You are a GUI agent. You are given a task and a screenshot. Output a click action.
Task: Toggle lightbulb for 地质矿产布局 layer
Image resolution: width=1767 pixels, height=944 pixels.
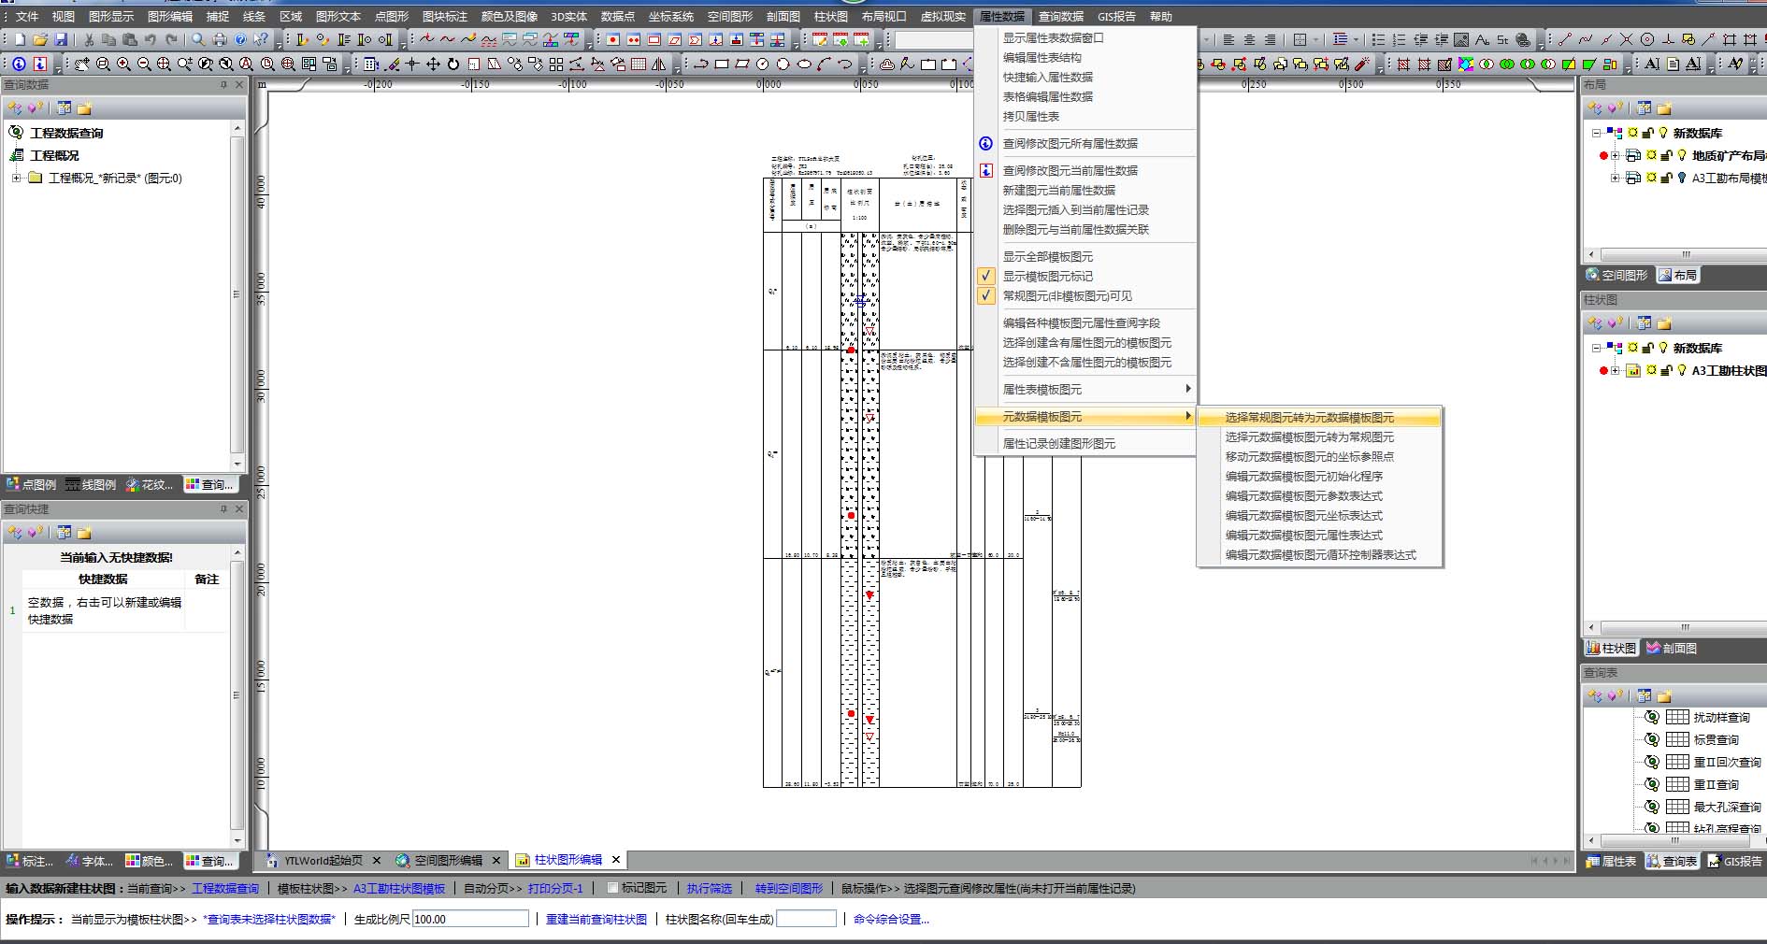[x=1682, y=155]
